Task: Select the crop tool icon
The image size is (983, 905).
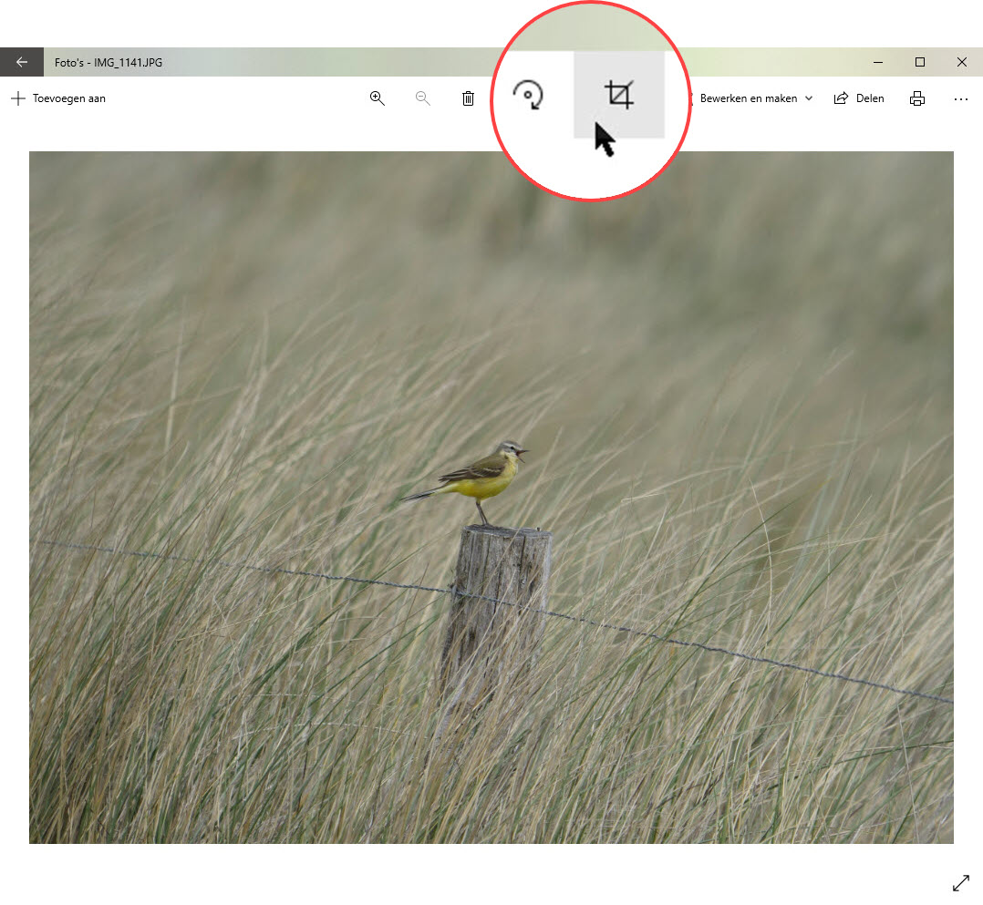Action: pos(619,95)
